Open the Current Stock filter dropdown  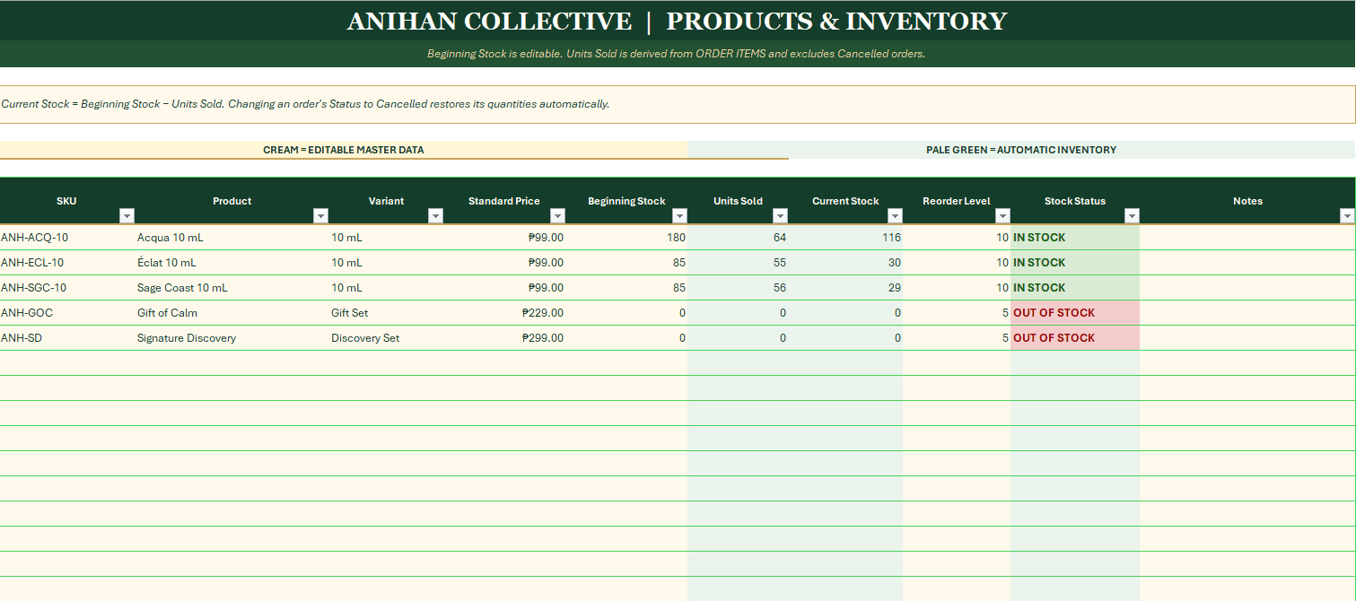coord(895,215)
